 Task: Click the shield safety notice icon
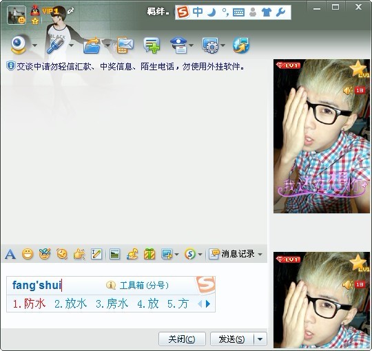tap(10, 66)
